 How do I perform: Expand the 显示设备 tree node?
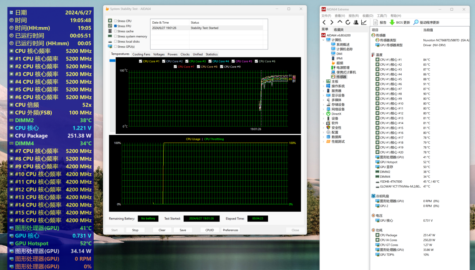(323, 95)
